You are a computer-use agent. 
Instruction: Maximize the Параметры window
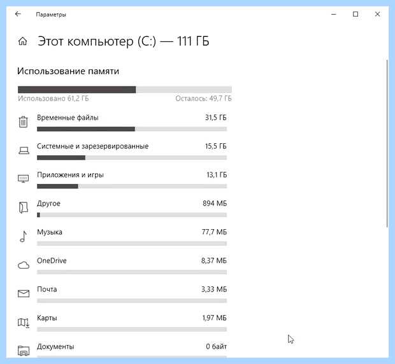coord(355,15)
